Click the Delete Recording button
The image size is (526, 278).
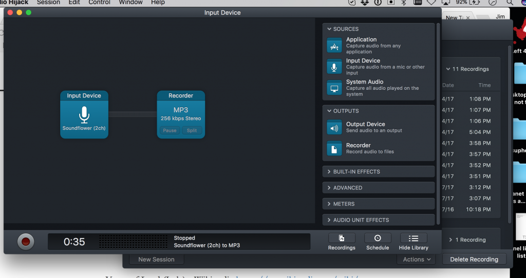[474, 259]
